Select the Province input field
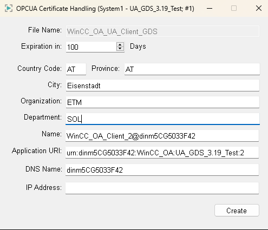The image size is (268, 230). [x=192, y=69]
